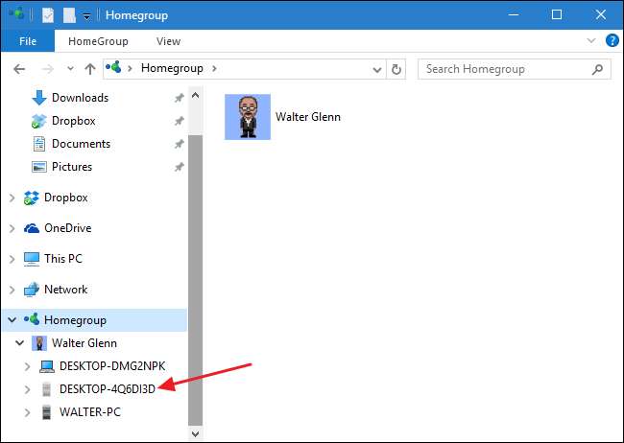624x443 pixels.
Task: Click the navigation pane scrollbar thumb
Action: coord(195,280)
